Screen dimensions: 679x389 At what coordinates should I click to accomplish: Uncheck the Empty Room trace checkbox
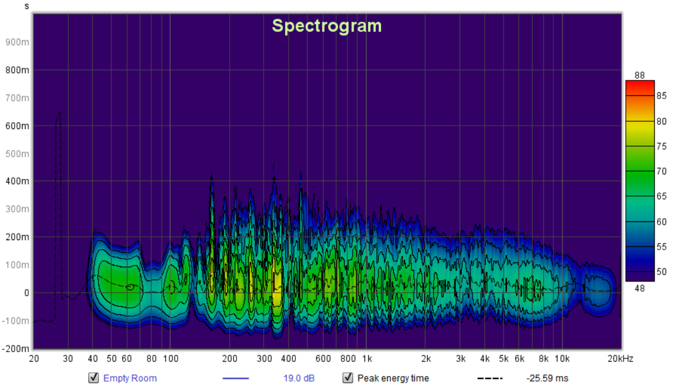tap(93, 378)
